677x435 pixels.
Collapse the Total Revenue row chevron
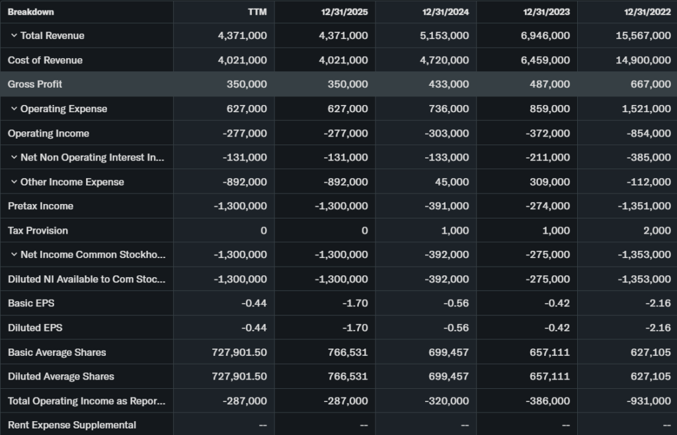(14, 36)
